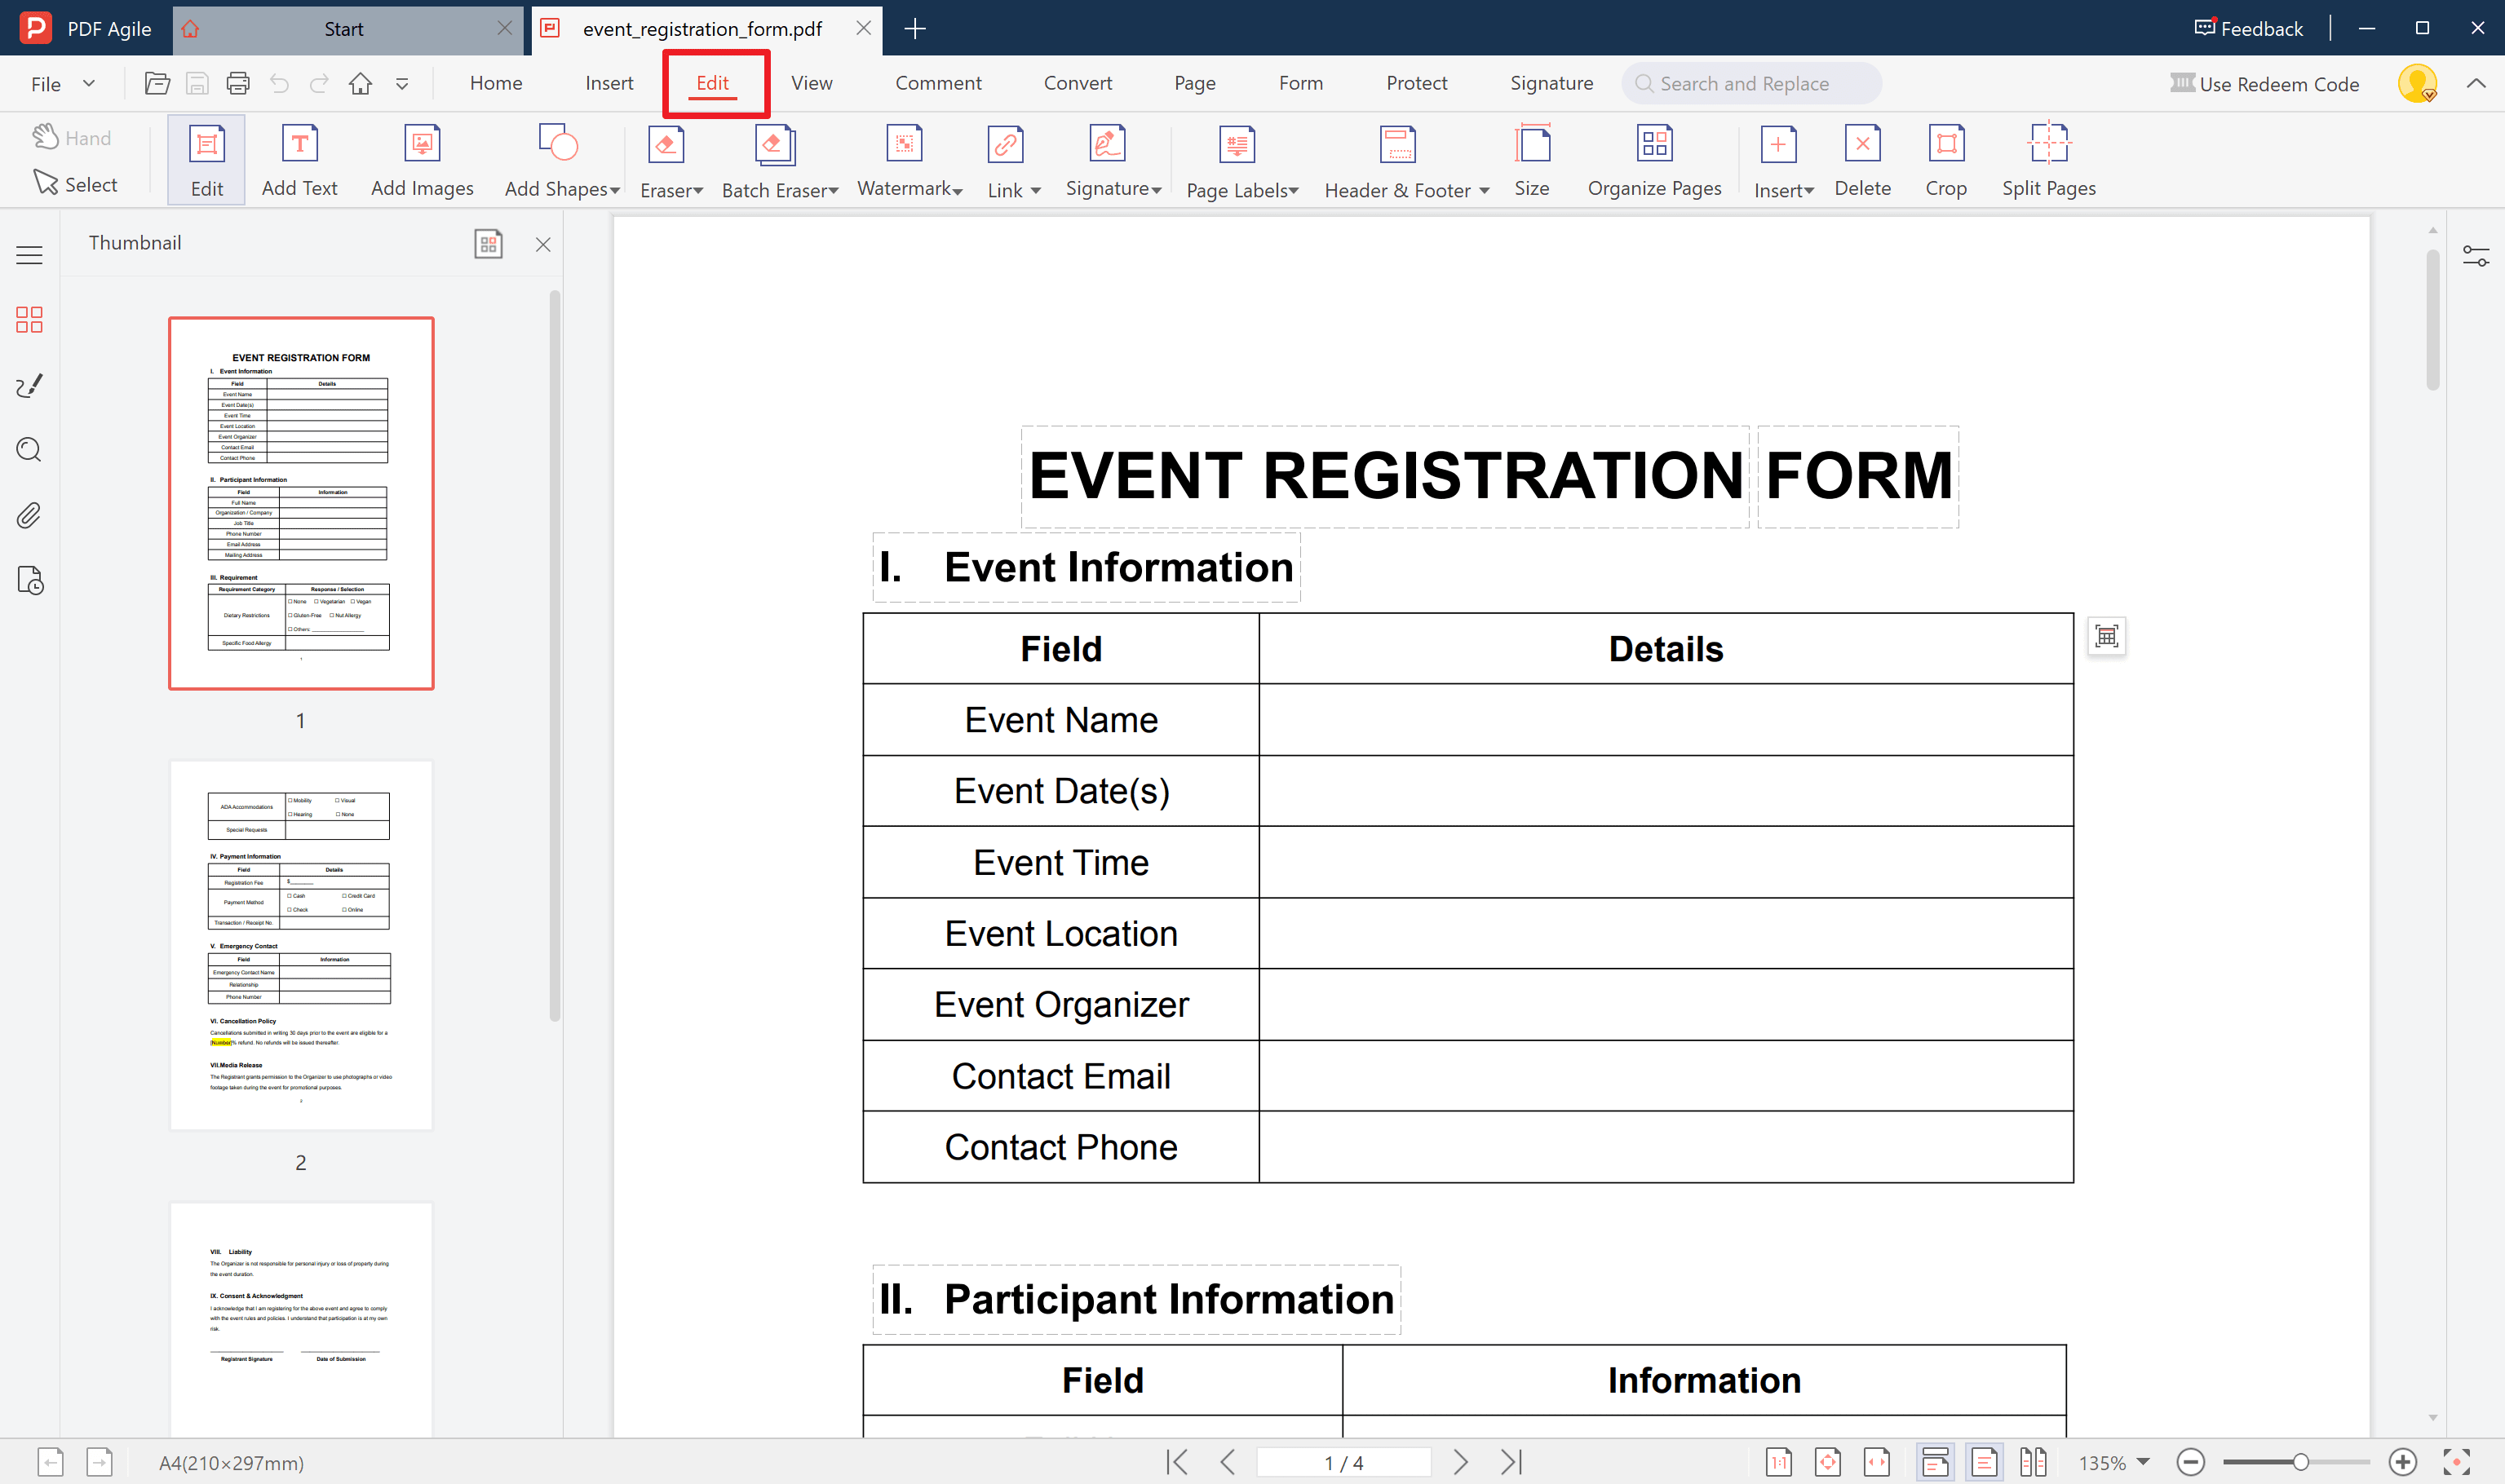The width and height of the screenshot is (2505, 1484).
Task: Expand the Add Shapes dropdown
Action: [560, 160]
